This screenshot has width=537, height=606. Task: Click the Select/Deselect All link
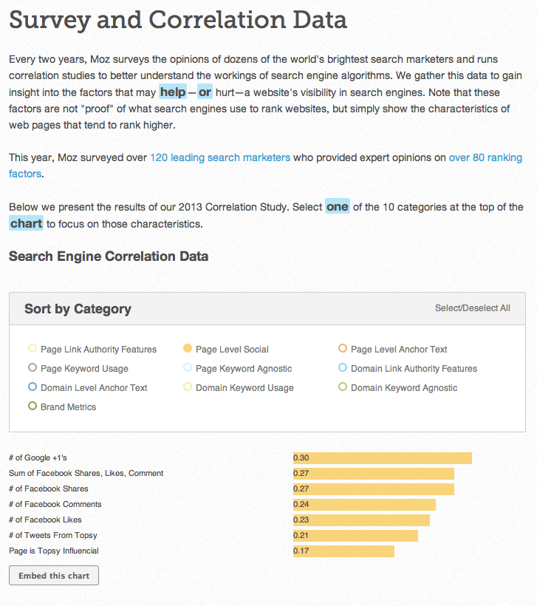[x=473, y=308]
